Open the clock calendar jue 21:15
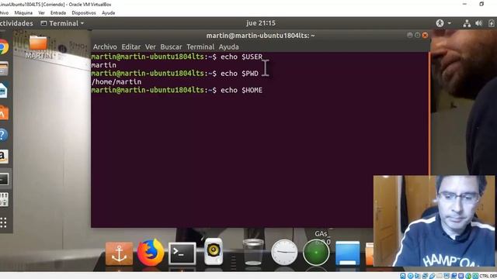 click(261, 23)
